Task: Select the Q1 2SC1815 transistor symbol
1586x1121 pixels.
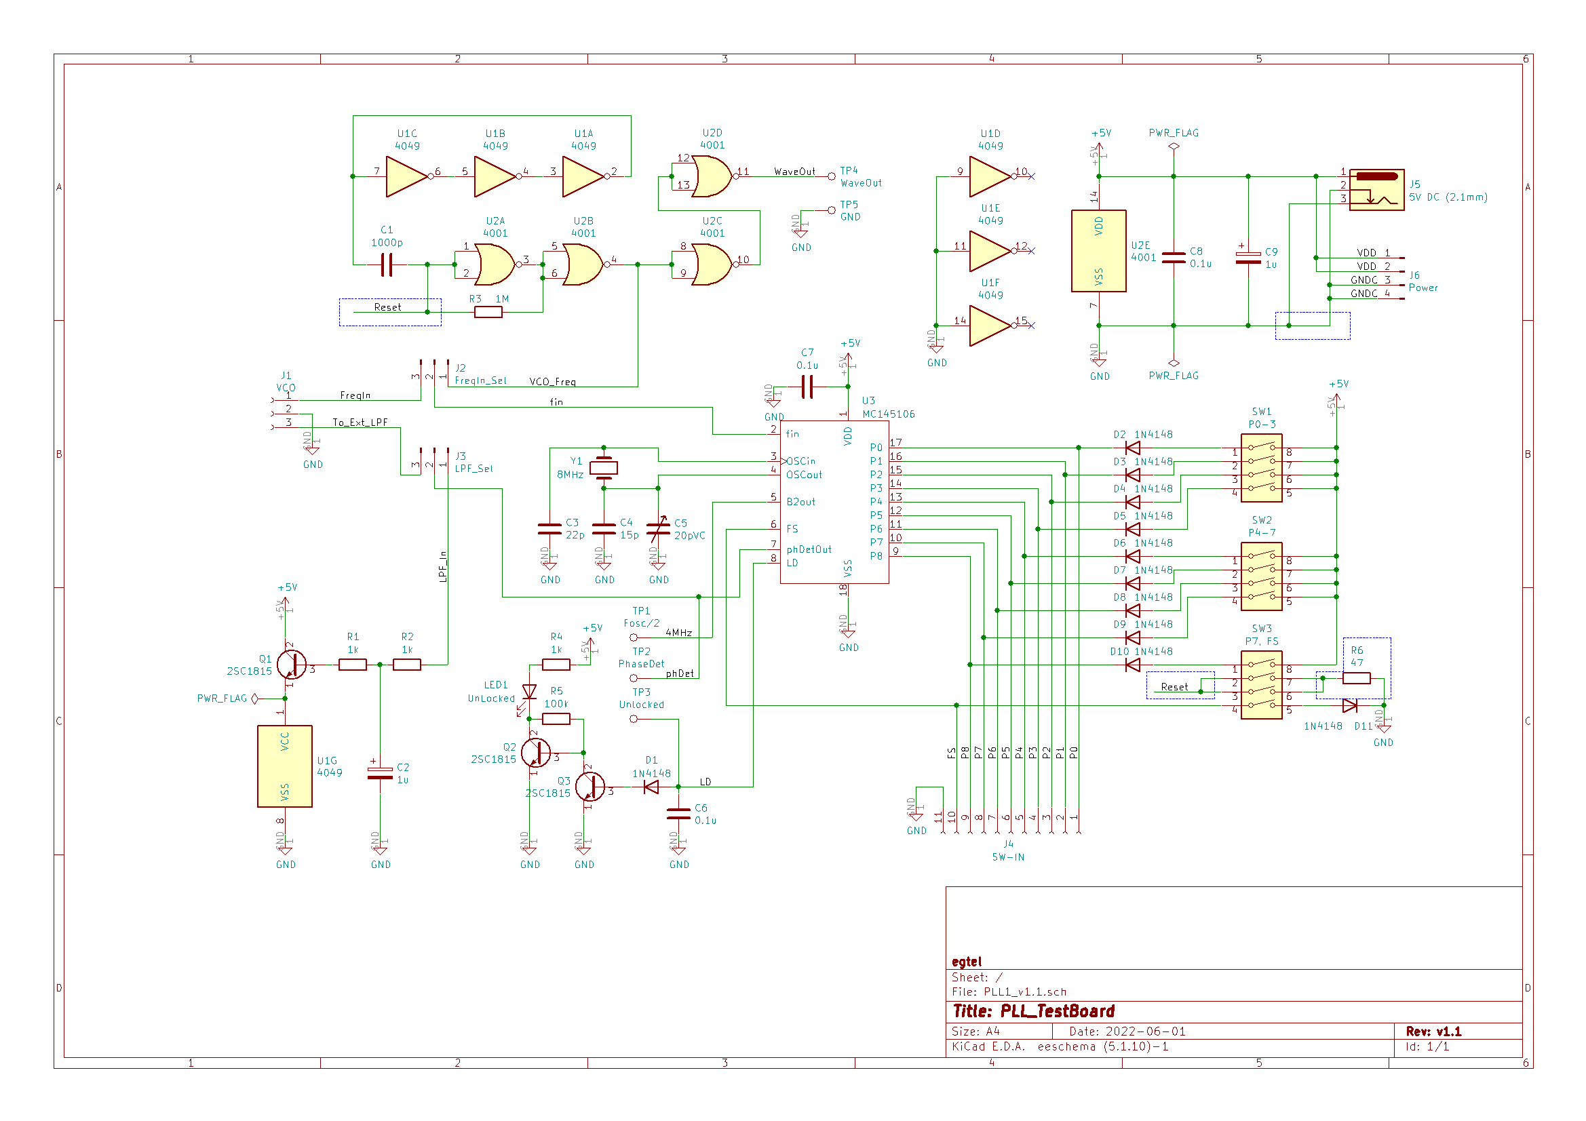Action: 291,665
